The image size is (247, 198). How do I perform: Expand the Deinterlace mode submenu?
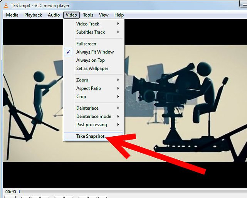point(94,116)
